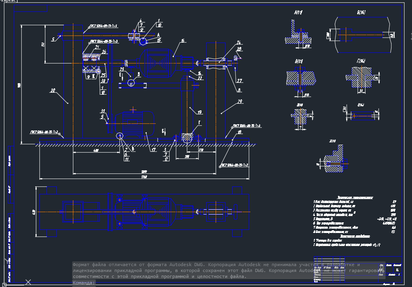Viewport: 412px width, 287px height.
Task: Select the section arrow labeled Е
Action: coord(121,74)
